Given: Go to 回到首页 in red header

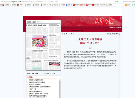Looking at the screenshot, I should (112, 27).
